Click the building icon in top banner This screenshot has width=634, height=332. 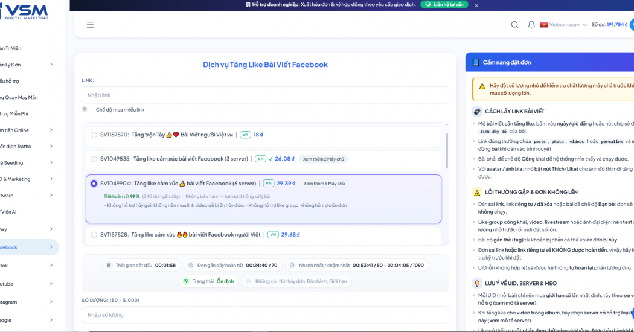248,4
